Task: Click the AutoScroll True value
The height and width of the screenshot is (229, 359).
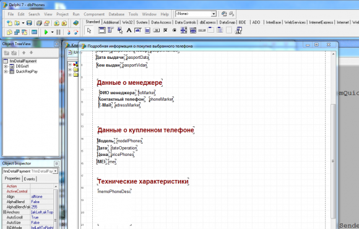Action: [x=42, y=217]
